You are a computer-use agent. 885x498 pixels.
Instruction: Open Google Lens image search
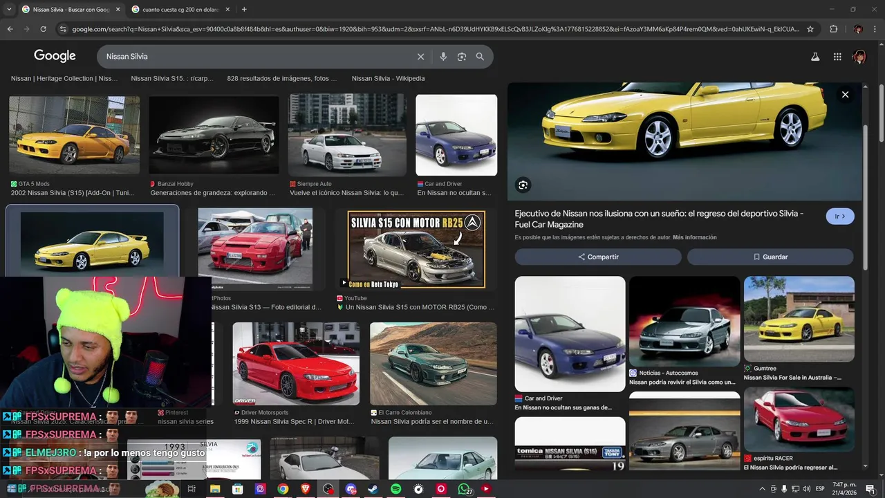pyautogui.click(x=462, y=57)
